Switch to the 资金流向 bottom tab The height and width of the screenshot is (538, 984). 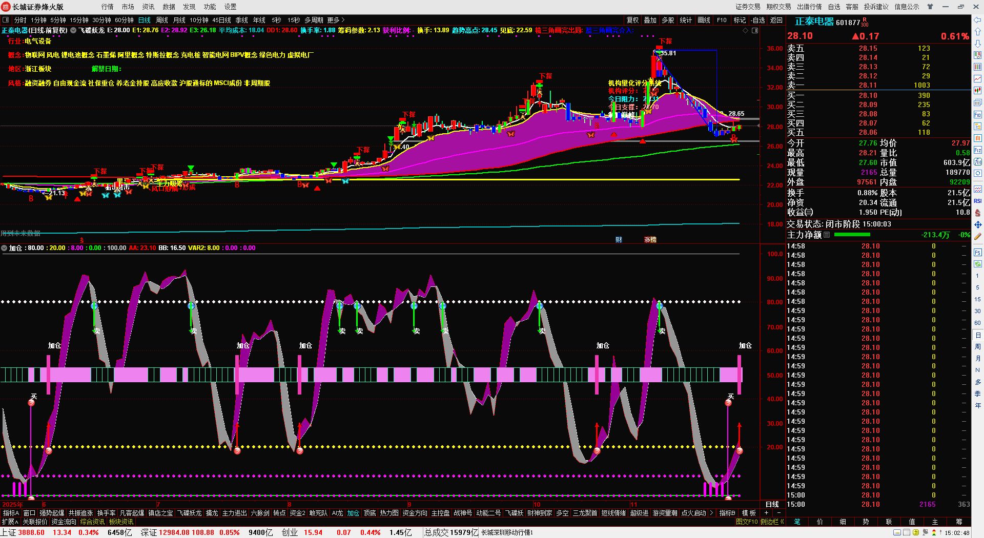click(x=64, y=522)
